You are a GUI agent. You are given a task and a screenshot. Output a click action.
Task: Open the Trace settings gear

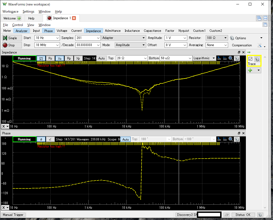click(257, 59)
